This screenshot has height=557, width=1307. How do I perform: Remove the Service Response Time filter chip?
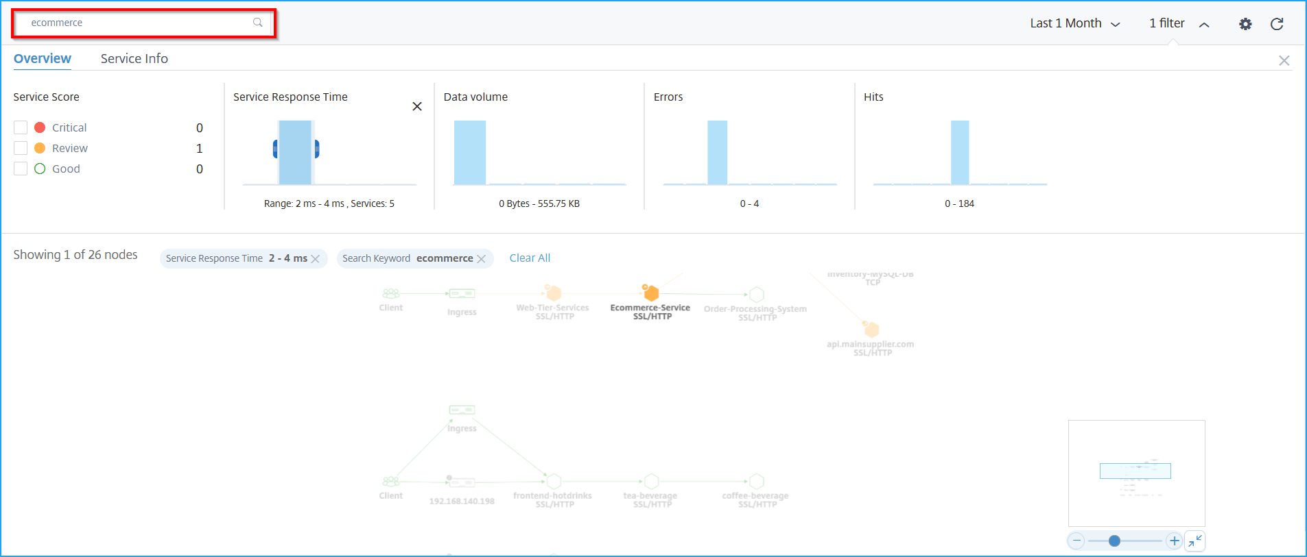point(316,258)
